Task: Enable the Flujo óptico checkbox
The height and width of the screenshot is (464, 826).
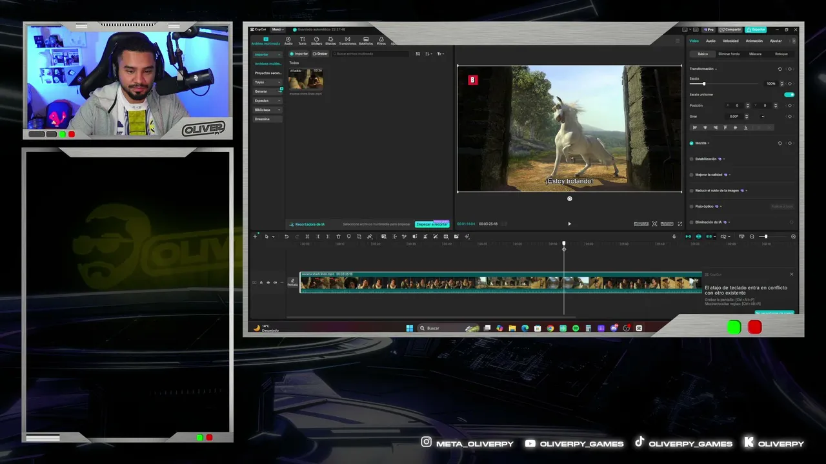Action: [692, 206]
